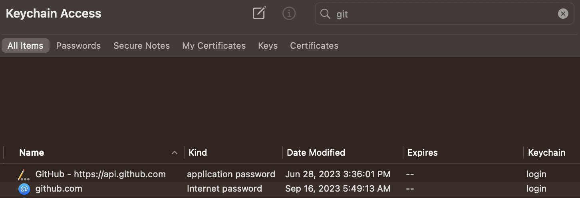Viewport: 580px width, 198px height.
Task: Open the Certificates tab
Action: pos(314,46)
